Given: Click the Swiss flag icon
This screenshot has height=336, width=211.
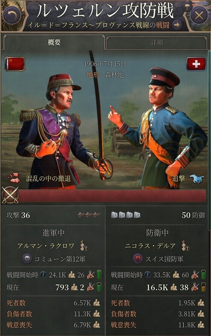Looking at the screenshot, I should [196, 64].
